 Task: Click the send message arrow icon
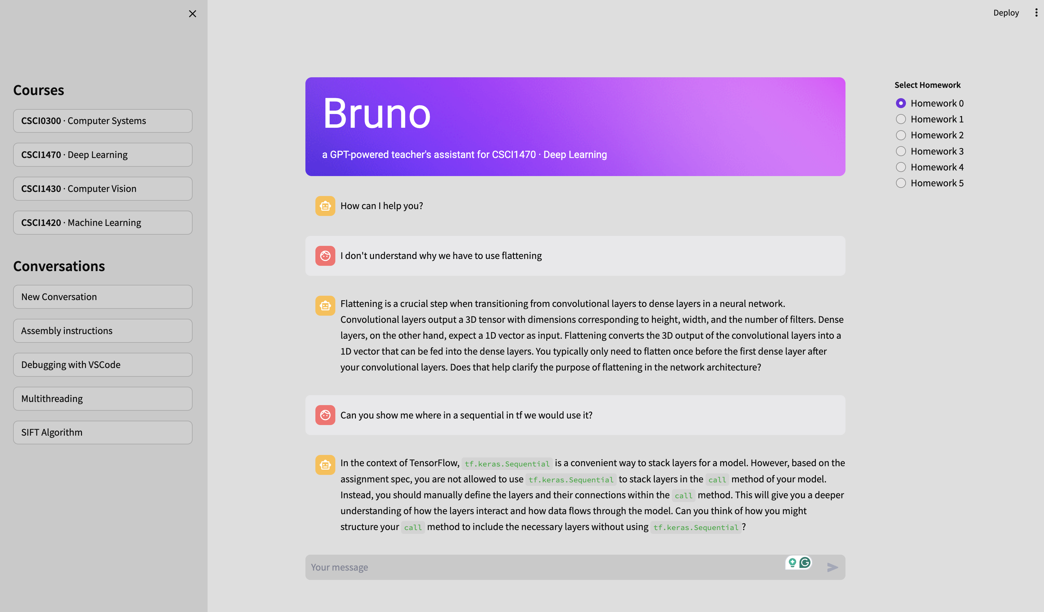click(833, 567)
